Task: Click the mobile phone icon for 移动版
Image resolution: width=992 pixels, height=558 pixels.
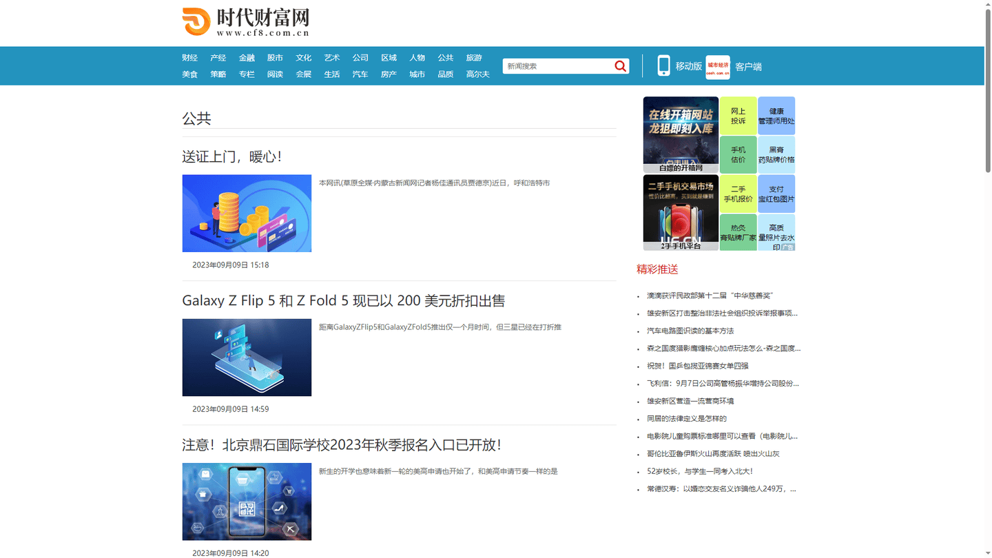Action: pos(663,65)
